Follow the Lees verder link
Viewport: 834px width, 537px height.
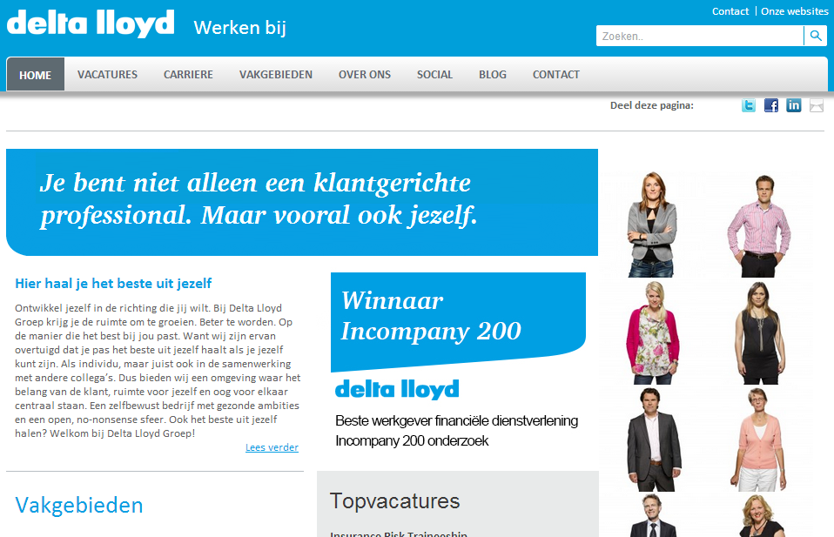272,447
